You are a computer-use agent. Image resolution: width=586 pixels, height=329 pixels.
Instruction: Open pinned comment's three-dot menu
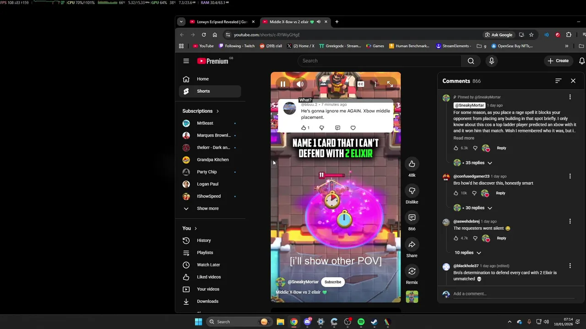(x=570, y=97)
